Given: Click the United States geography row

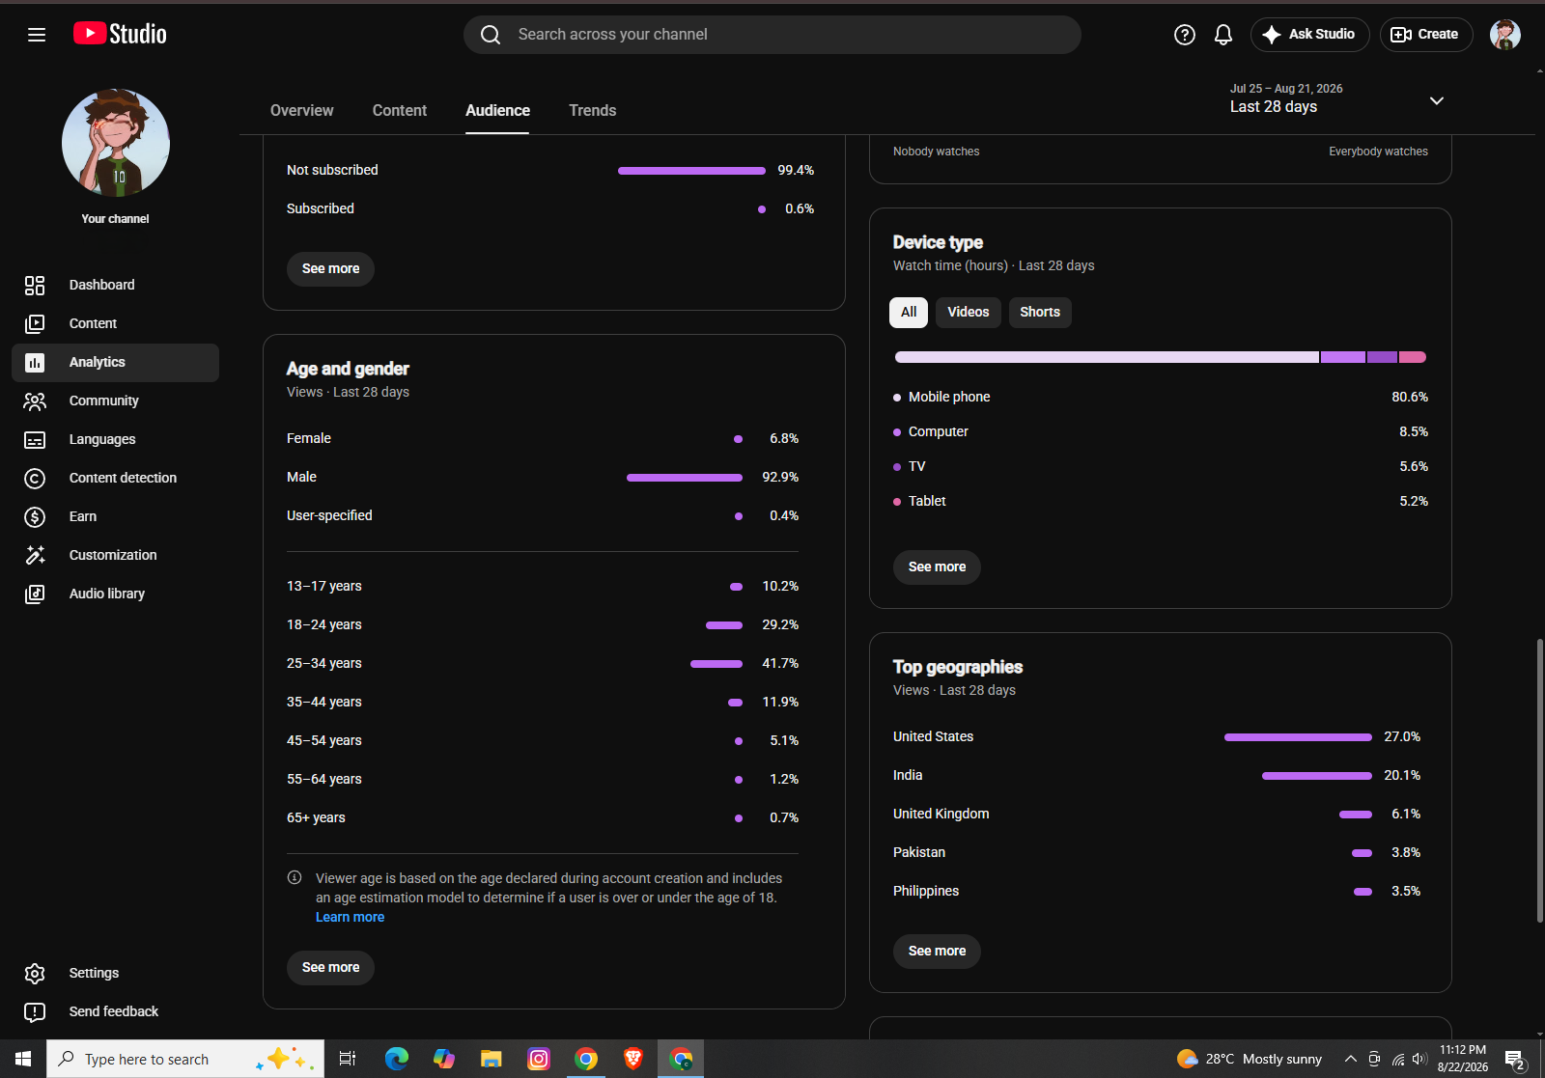Looking at the screenshot, I should click(1157, 736).
